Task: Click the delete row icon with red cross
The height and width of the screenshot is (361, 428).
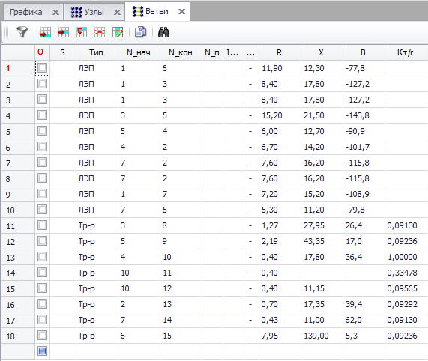Action: coord(100,32)
